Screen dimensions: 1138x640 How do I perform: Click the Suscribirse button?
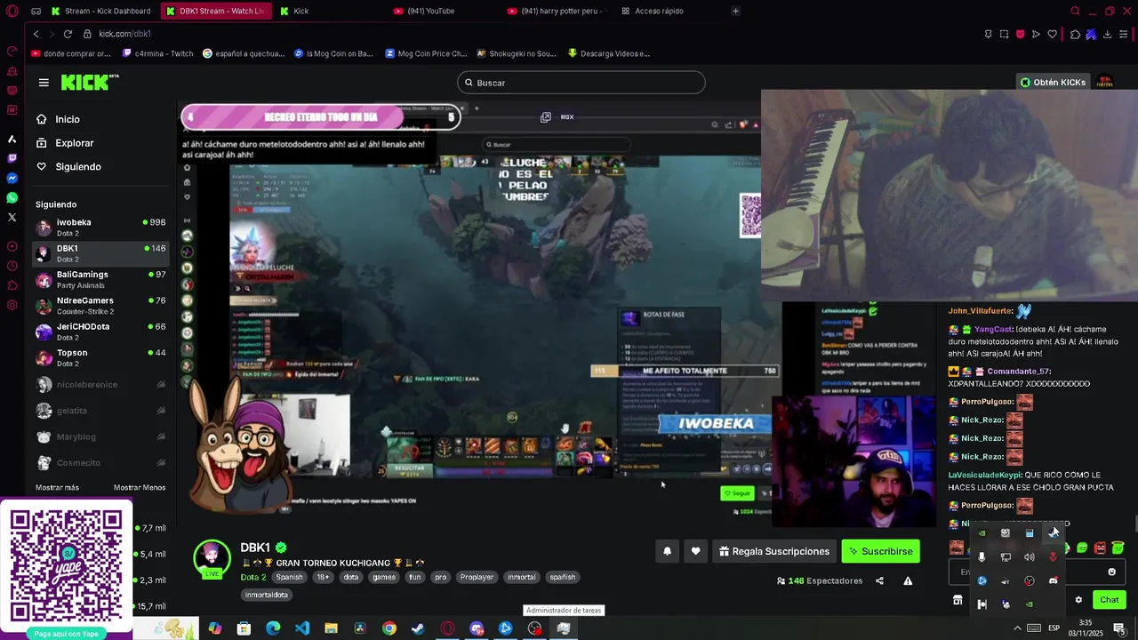pos(880,551)
